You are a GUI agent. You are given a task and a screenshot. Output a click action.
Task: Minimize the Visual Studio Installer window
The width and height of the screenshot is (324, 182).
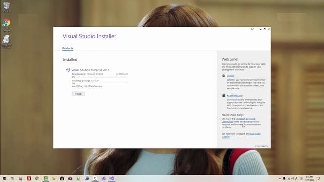[260, 29]
